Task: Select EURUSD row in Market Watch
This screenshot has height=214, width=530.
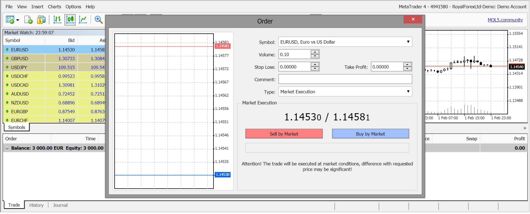Action: (x=54, y=50)
